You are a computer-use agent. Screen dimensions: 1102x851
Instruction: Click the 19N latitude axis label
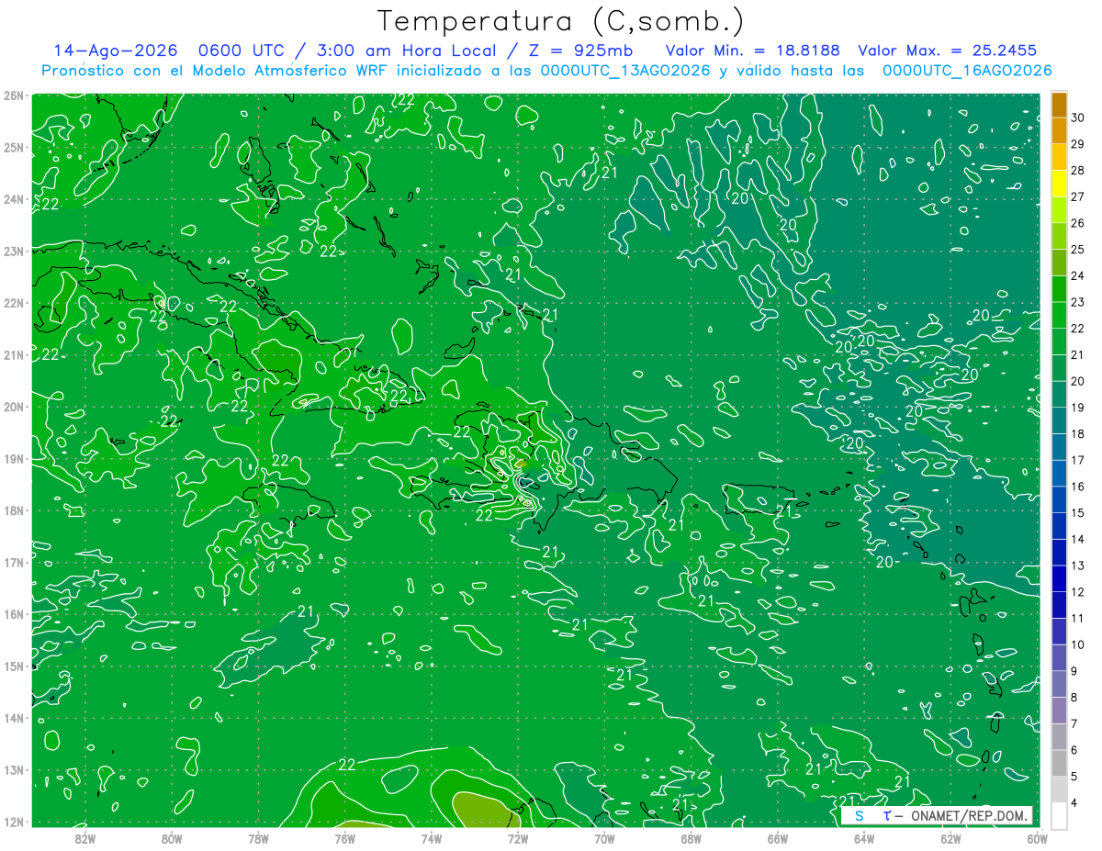point(13,458)
